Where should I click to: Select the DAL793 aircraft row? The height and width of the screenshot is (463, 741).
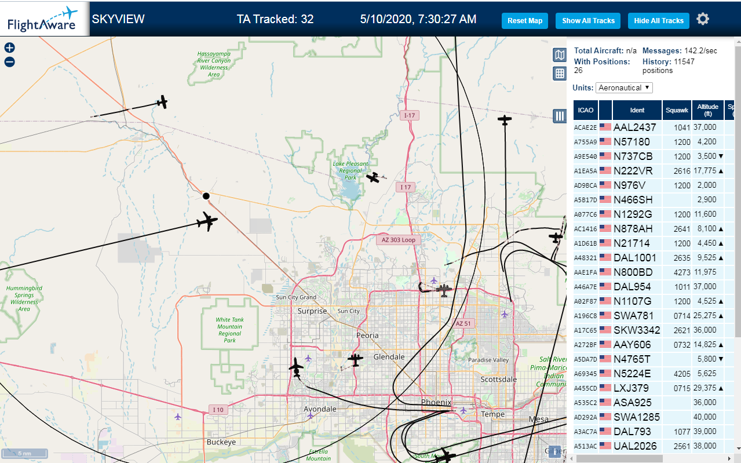(x=654, y=432)
